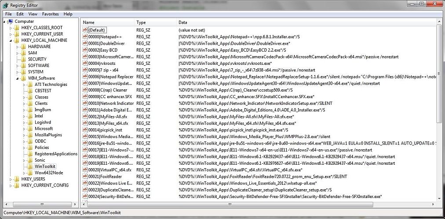Select the 00006|Notepad Replacer value
Viewport: 445px width, 219px height.
(111, 77)
